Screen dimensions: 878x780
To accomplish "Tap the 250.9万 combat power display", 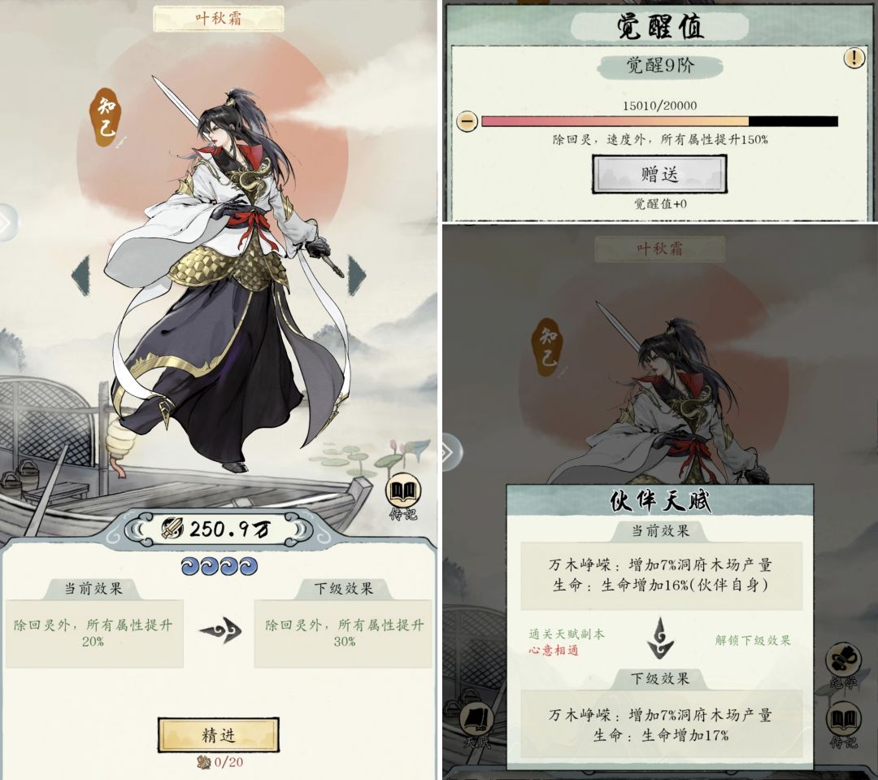I will click(219, 529).
